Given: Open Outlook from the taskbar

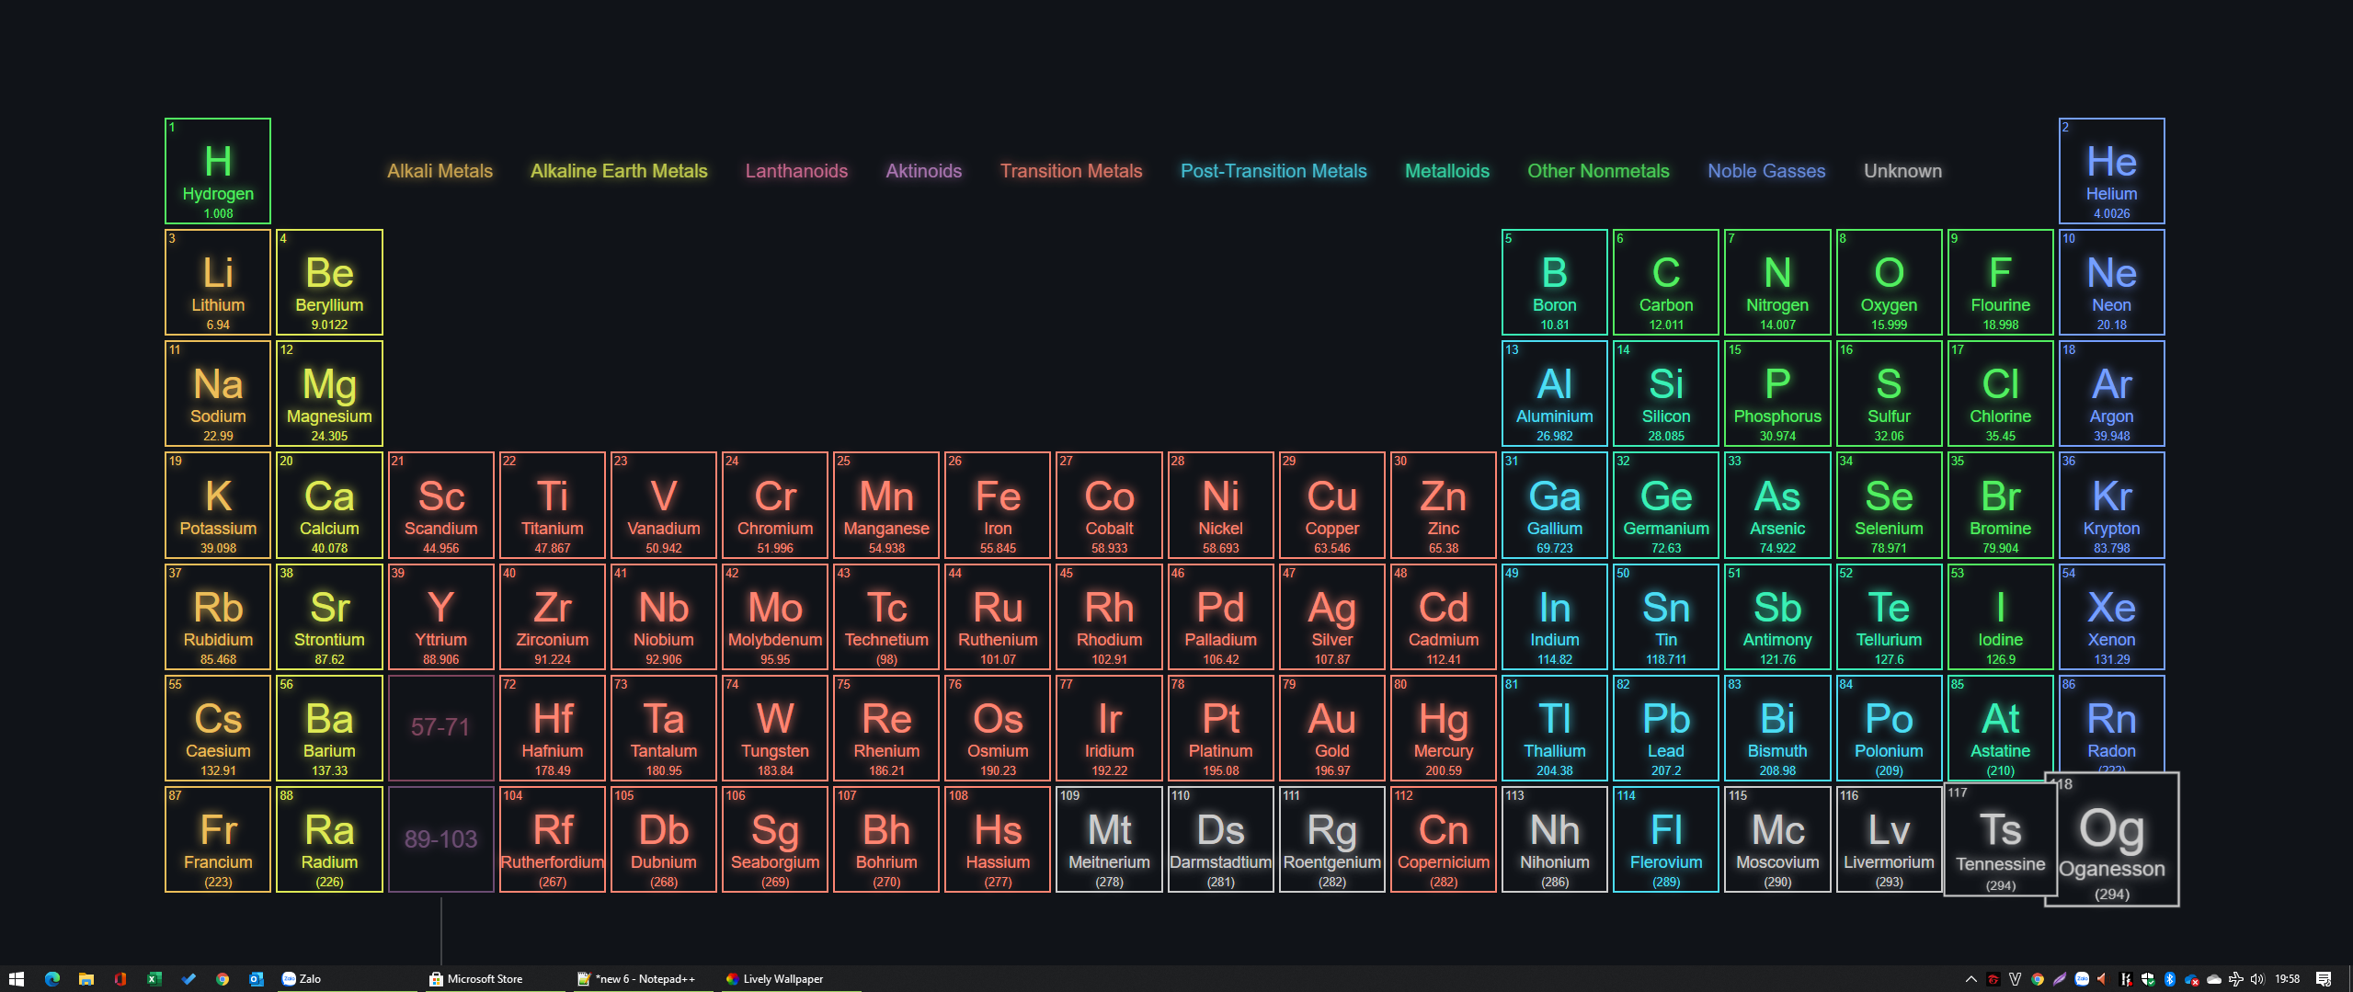Looking at the screenshot, I should coord(257,979).
